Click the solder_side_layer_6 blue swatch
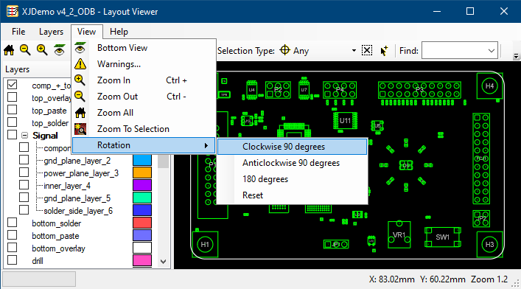The height and width of the screenshot is (289, 521). 142,210
